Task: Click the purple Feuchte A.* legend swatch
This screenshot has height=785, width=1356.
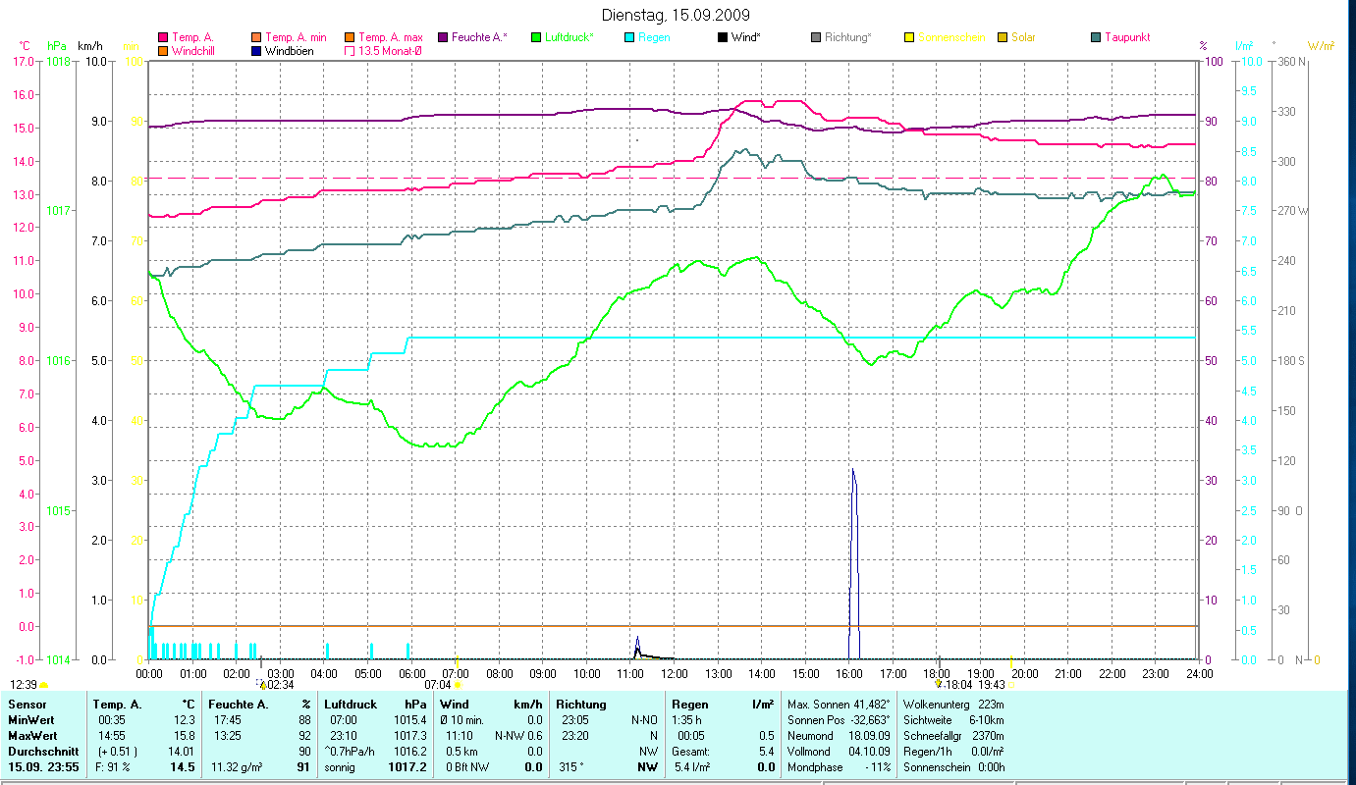Action: 443,37
